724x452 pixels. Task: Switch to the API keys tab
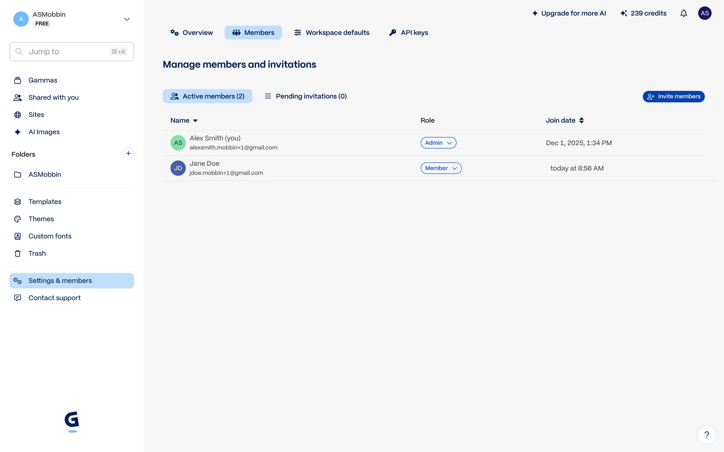pos(409,33)
